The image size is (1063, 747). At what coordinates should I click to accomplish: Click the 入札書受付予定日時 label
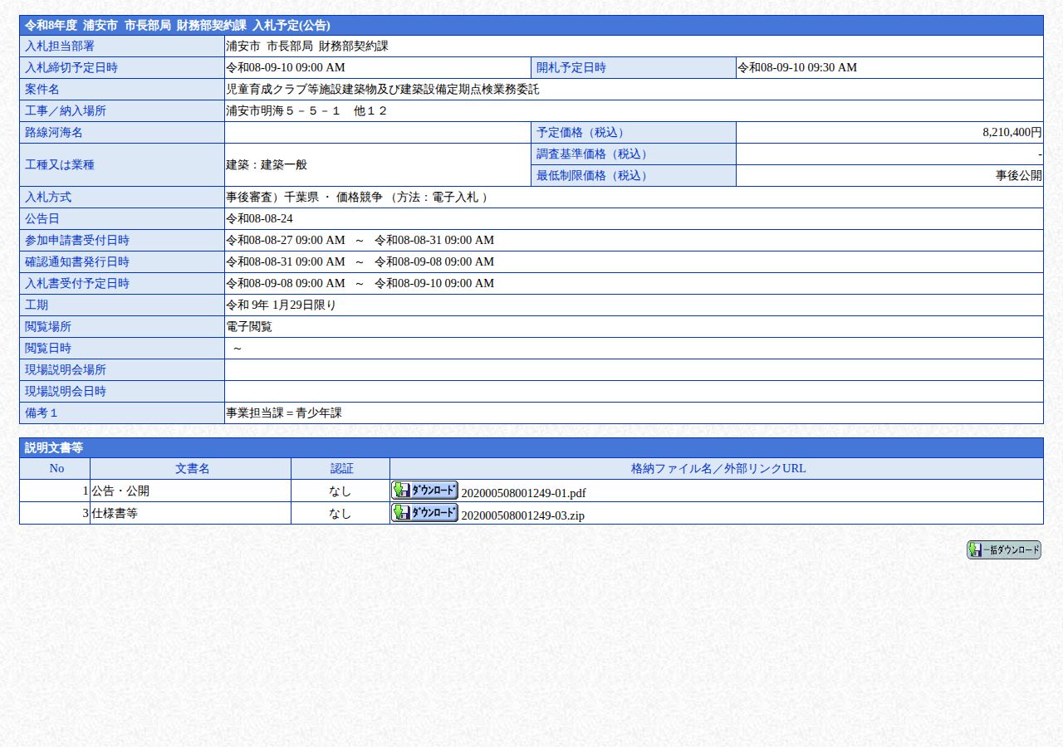pos(77,284)
